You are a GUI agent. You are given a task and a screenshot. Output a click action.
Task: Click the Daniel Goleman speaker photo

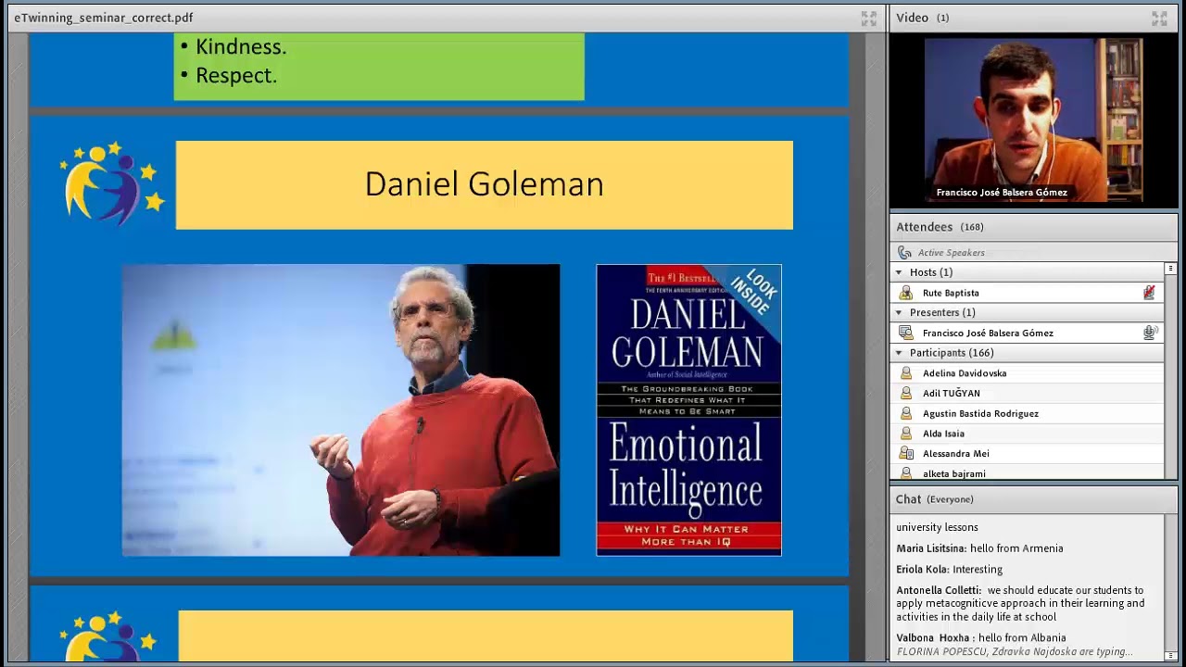pyautogui.click(x=341, y=410)
